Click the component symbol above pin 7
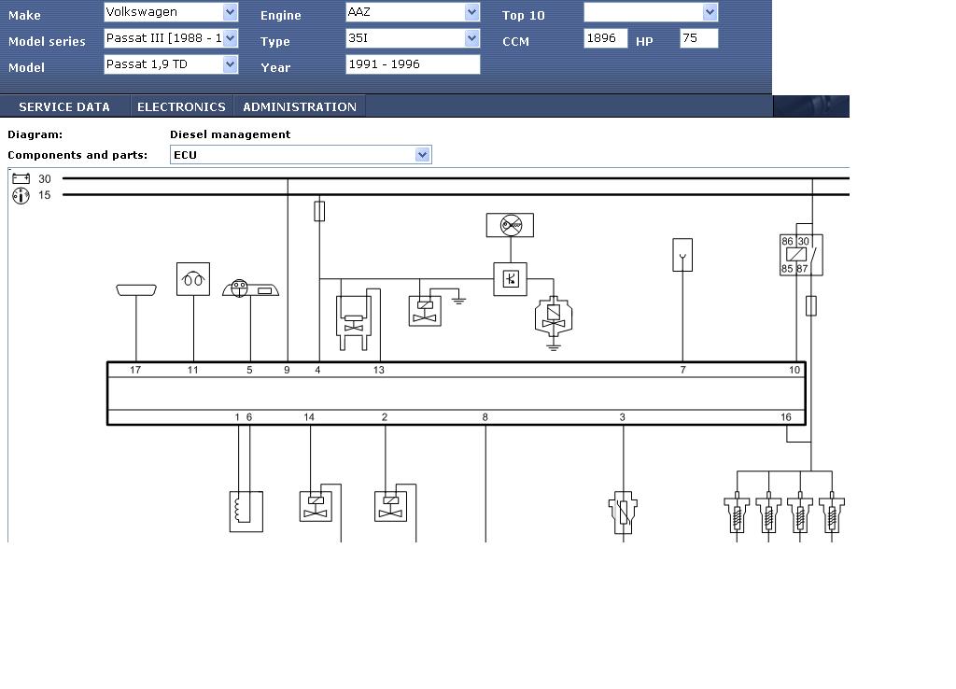Viewport: 956px width, 689px height. [682, 255]
